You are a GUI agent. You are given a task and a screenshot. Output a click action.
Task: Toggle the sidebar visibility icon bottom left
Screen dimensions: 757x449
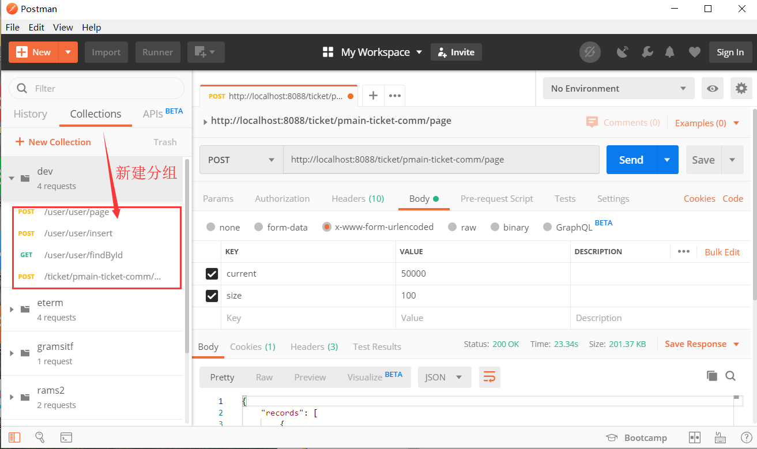click(x=14, y=437)
